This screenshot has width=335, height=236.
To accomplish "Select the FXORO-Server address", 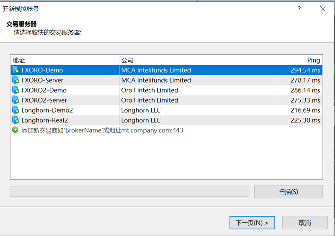I will 42,80.
